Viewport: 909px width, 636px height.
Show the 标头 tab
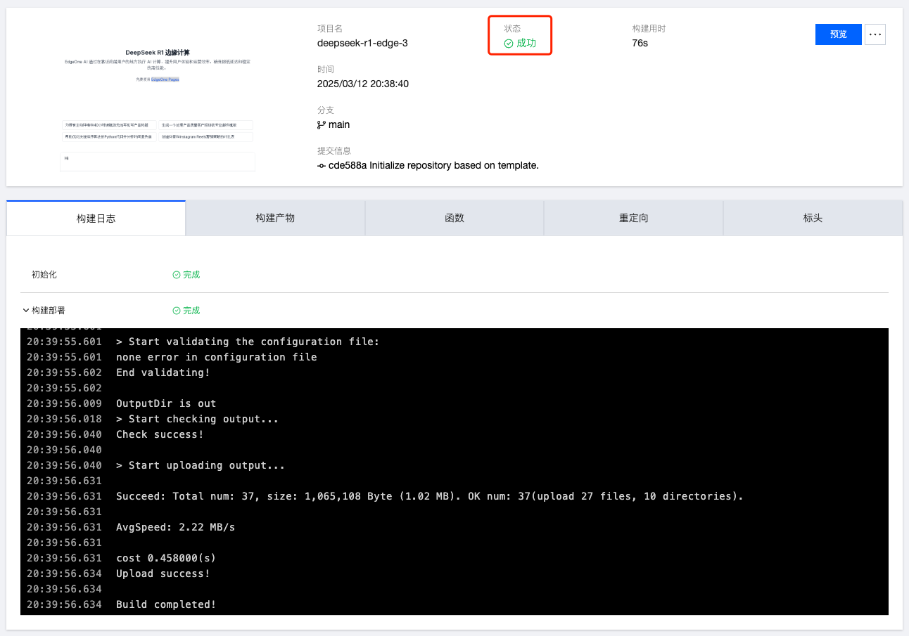[813, 218]
